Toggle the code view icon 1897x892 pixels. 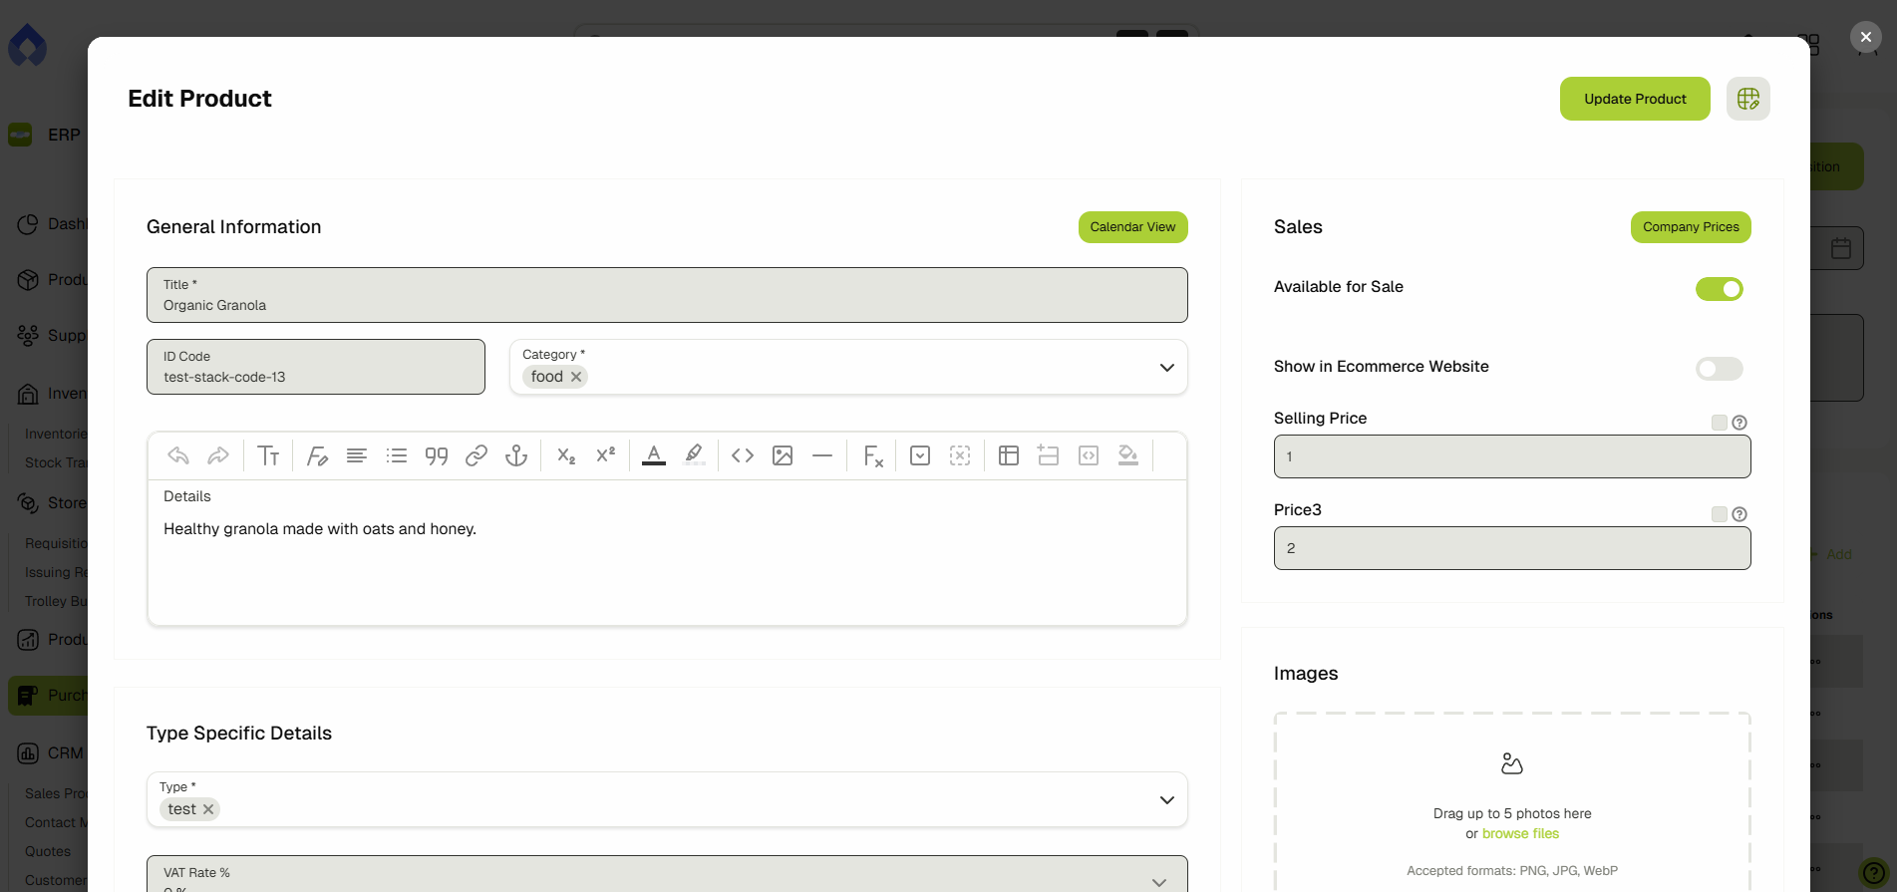743,455
